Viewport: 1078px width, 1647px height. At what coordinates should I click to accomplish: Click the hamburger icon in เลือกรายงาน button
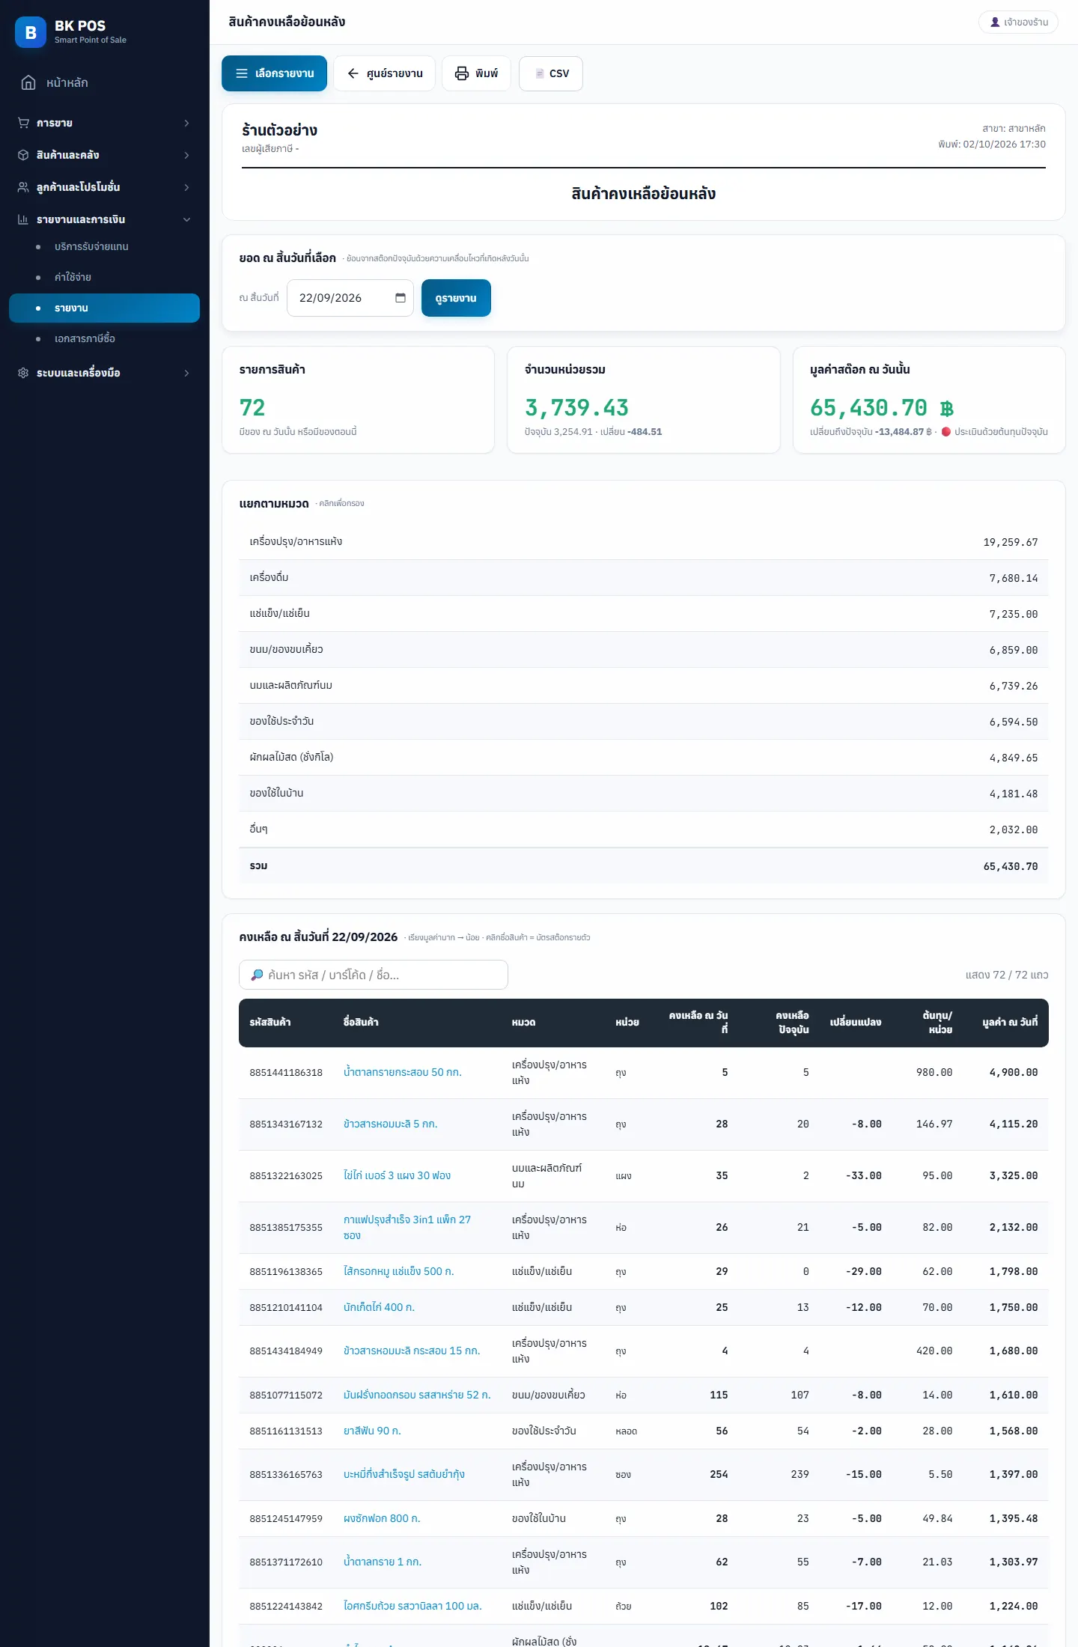[x=242, y=73]
